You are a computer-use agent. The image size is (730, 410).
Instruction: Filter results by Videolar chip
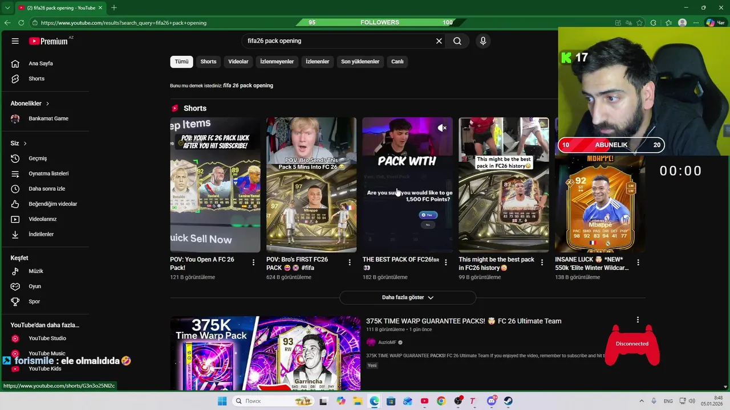click(x=238, y=61)
